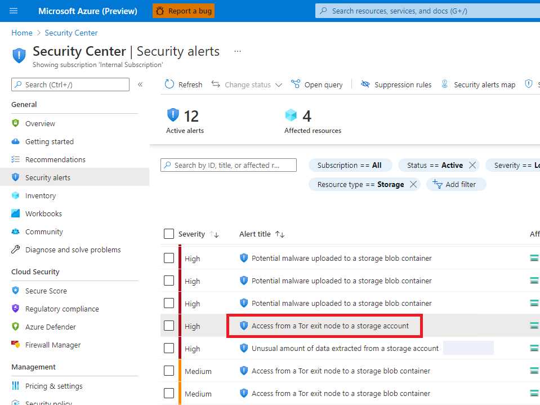Screen dimensions: 540x405
Task: Open Workbooks from the sidebar
Action: tap(44, 213)
